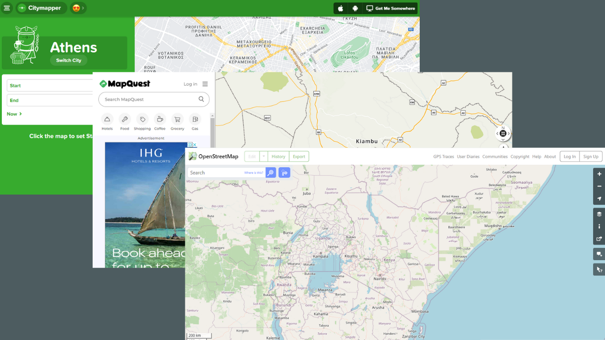Image resolution: width=605 pixels, height=340 pixels.
Task: Click the OpenStreetMap Share icon
Action: pyautogui.click(x=599, y=239)
